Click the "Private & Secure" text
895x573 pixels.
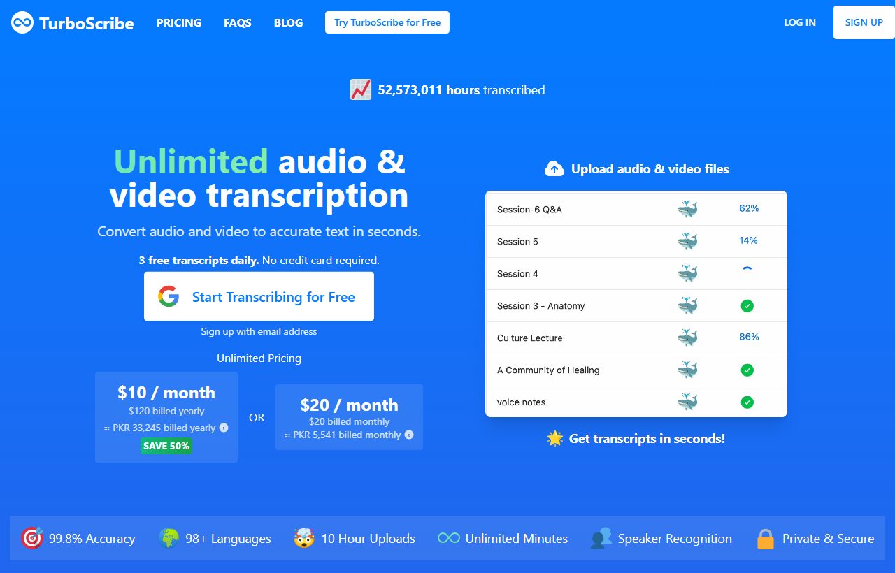click(828, 539)
